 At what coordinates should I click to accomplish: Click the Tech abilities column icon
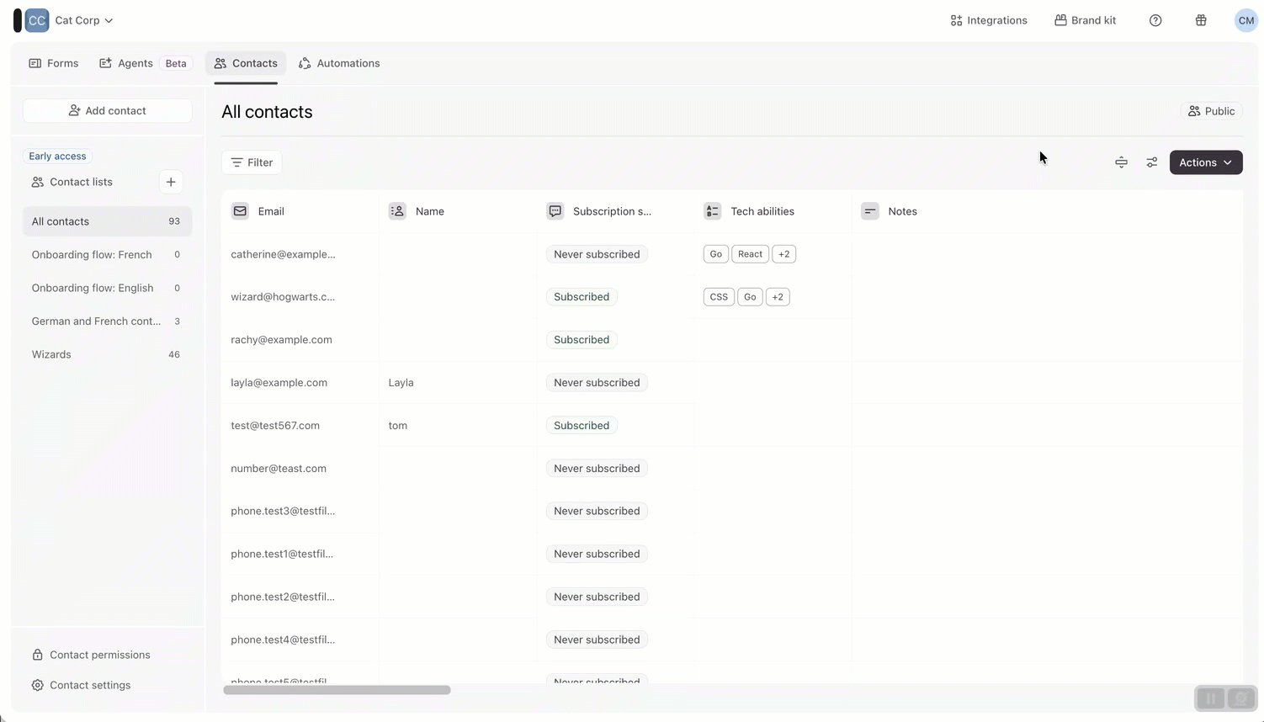pos(712,211)
